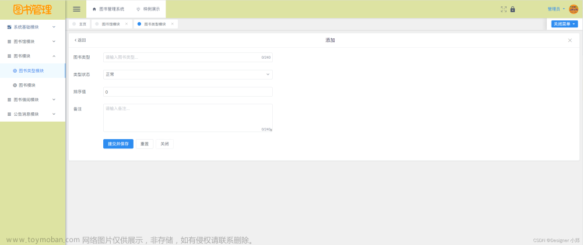Enter fullscreen with the expand icon
The image size is (583, 245).
click(504, 9)
